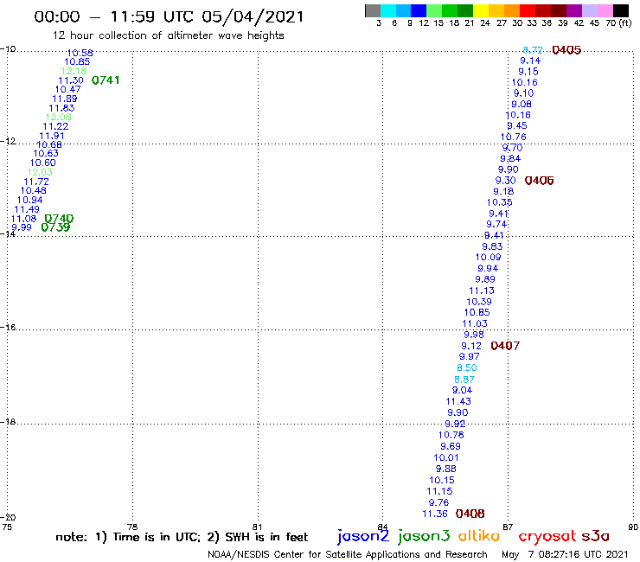Select the wave height value 9.12

(x=471, y=346)
